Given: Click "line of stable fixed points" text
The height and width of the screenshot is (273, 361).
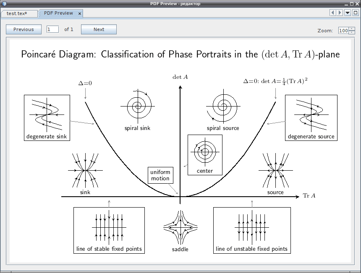Looking at the screenshot, I should coord(109,249).
